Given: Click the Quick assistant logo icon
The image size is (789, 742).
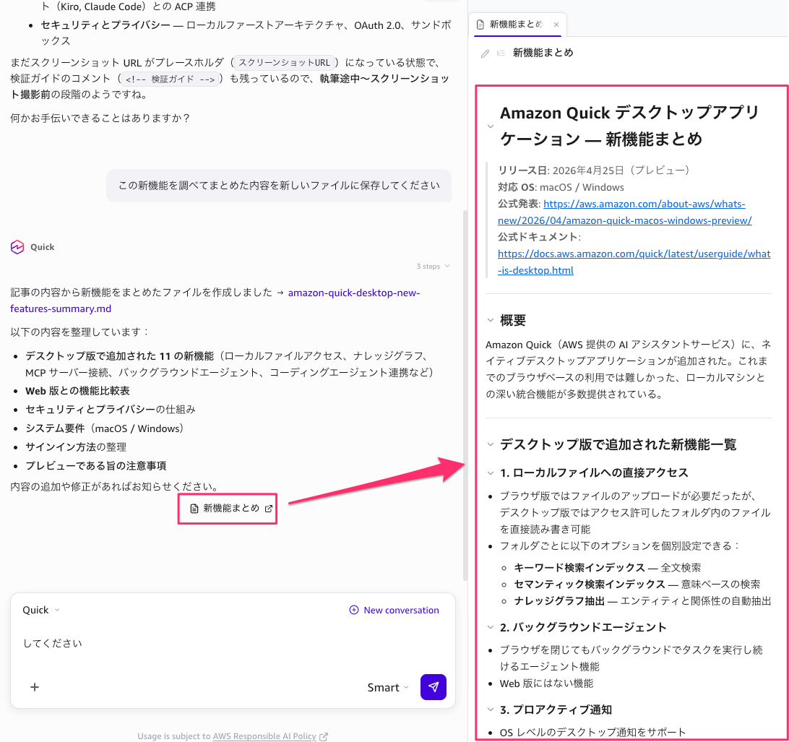Looking at the screenshot, I should click(17, 247).
